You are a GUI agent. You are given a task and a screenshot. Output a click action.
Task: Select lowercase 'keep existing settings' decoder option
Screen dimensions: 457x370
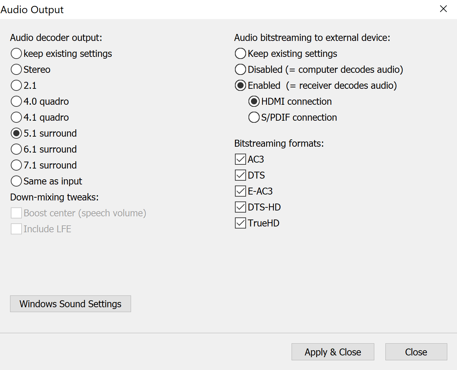16,53
